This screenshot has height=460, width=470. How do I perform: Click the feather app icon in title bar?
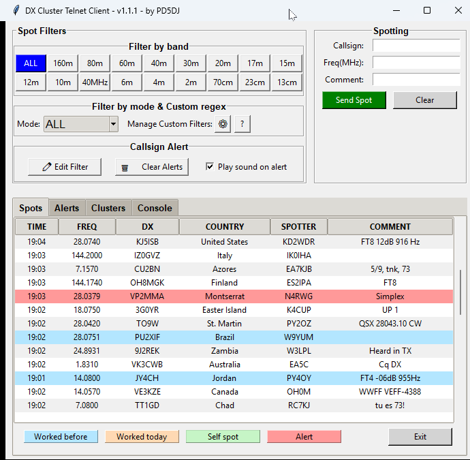click(x=8, y=10)
